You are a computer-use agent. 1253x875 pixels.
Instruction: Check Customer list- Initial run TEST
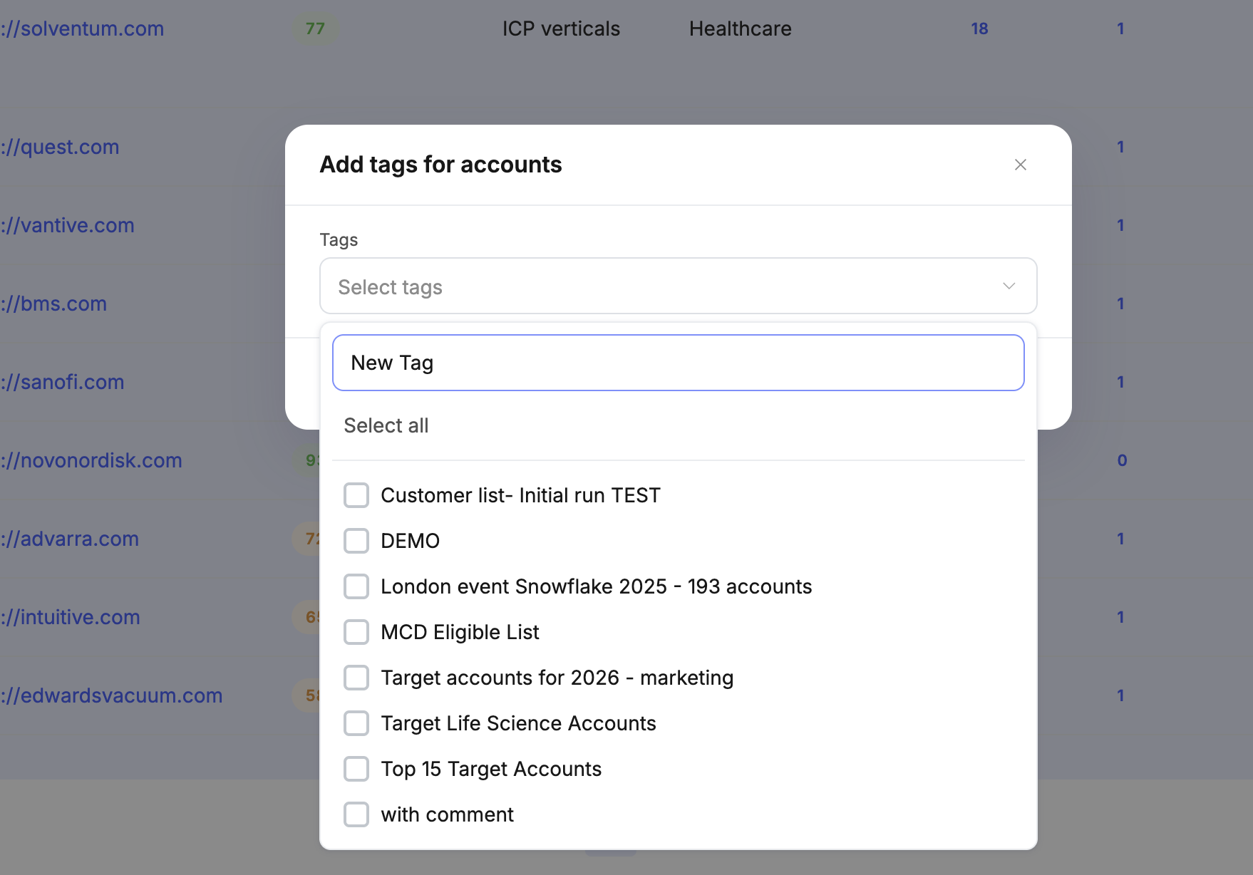[x=356, y=495]
